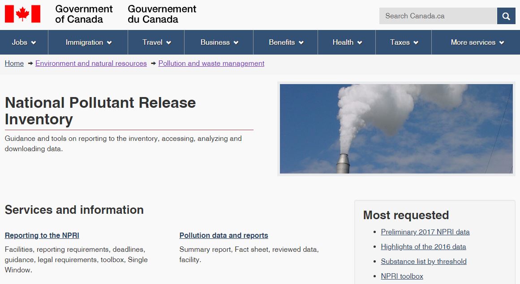Open Preliminary 2017 NPRI data link

pos(425,232)
